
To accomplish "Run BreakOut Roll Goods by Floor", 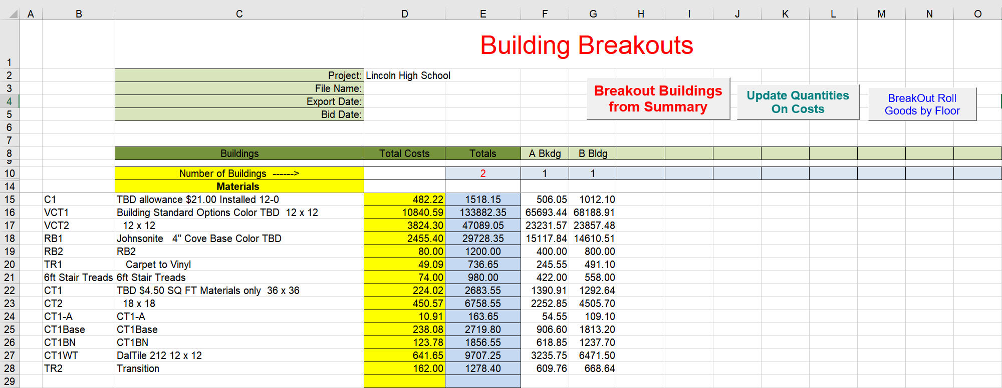I will (x=922, y=104).
